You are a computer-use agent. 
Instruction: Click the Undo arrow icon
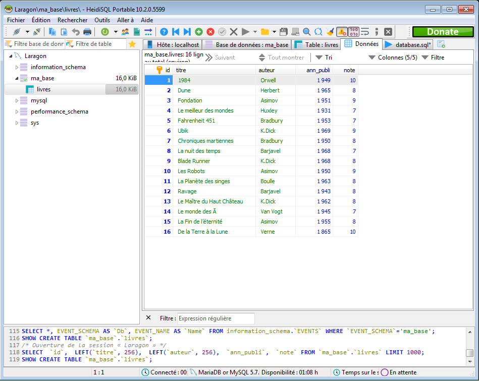pos(75,32)
